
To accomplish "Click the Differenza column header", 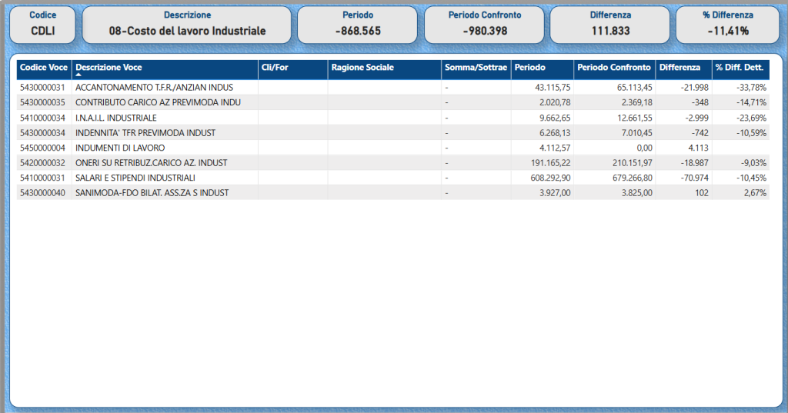I will click(679, 68).
